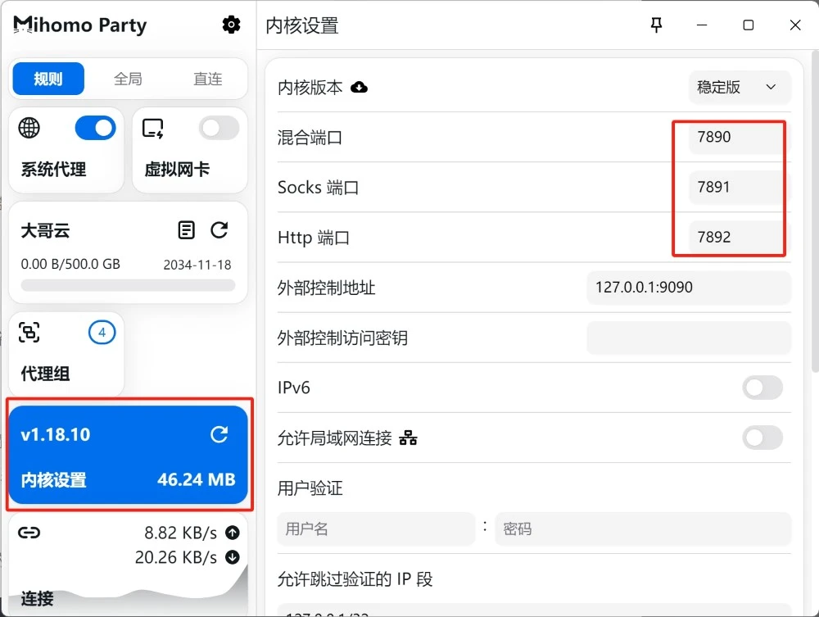Enable 允许局域网连接 toggle
This screenshot has height=617, width=819.
click(x=762, y=438)
